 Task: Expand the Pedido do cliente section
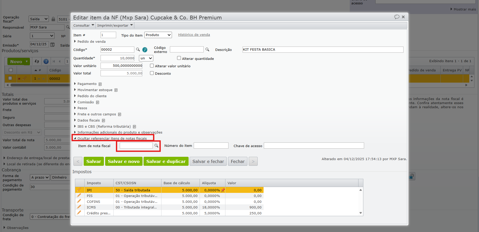90,96
